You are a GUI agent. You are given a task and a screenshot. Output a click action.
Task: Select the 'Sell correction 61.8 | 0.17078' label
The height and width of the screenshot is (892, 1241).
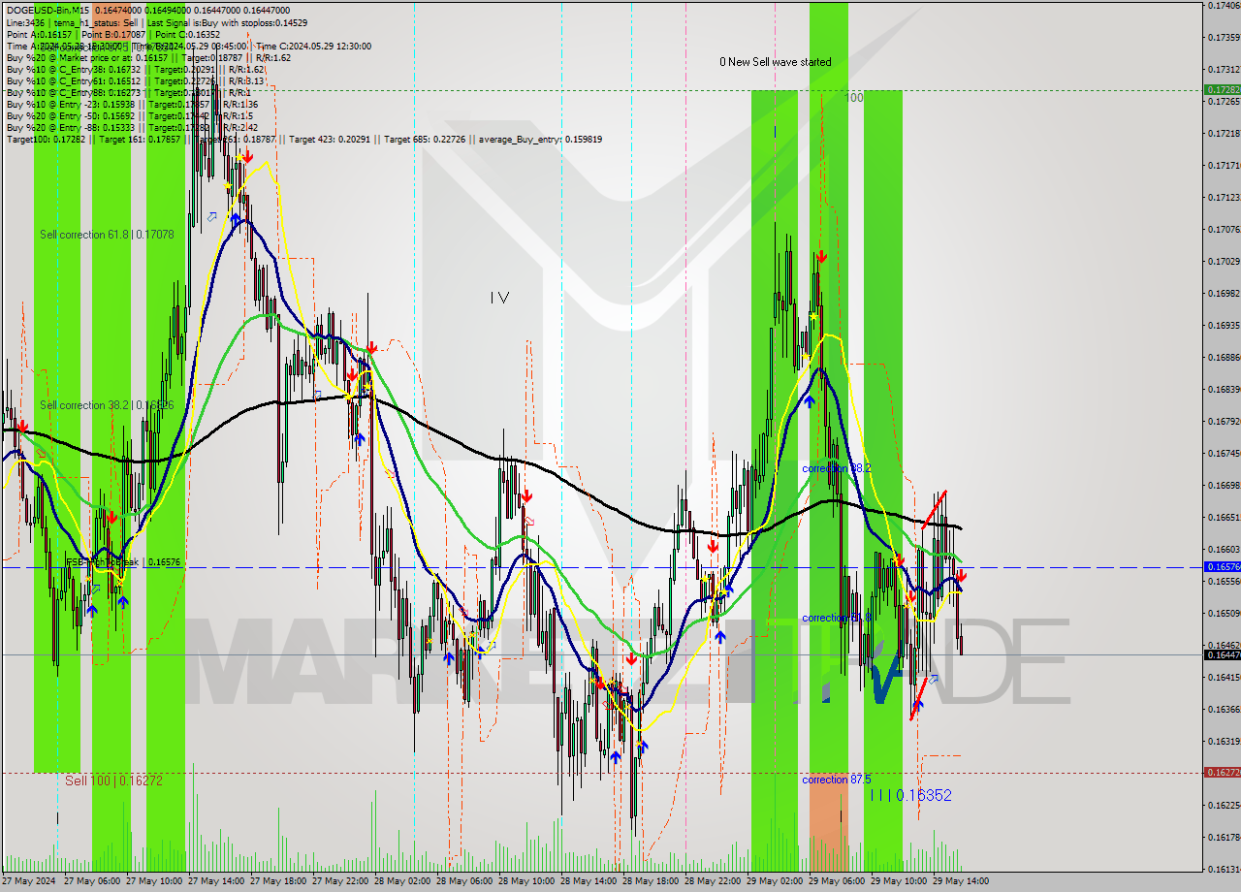tap(107, 235)
